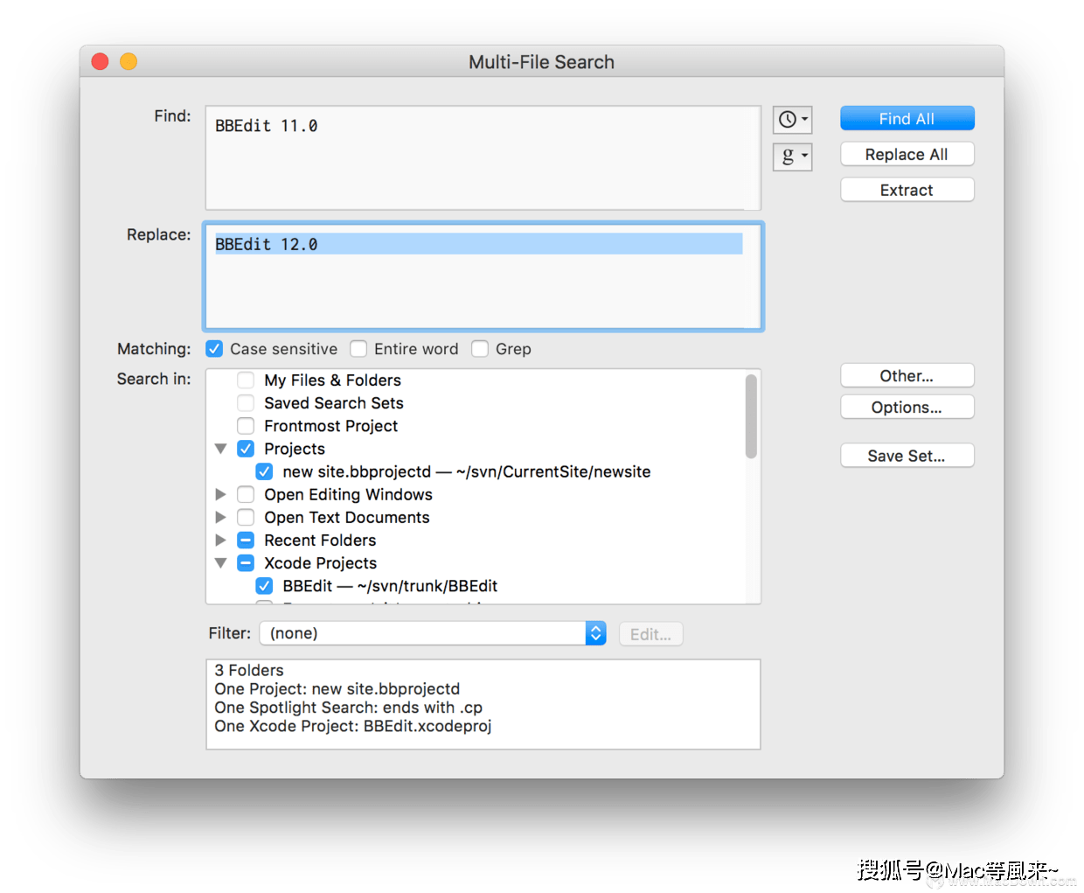The width and height of the screenshot is (1084, 893).
Task: Enable Entire word matching
Action: pos(358,349)
